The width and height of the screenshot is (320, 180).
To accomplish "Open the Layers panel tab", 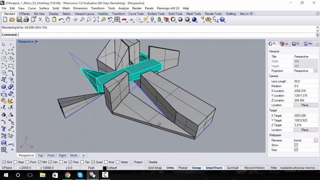I will (x=284, y=43).
